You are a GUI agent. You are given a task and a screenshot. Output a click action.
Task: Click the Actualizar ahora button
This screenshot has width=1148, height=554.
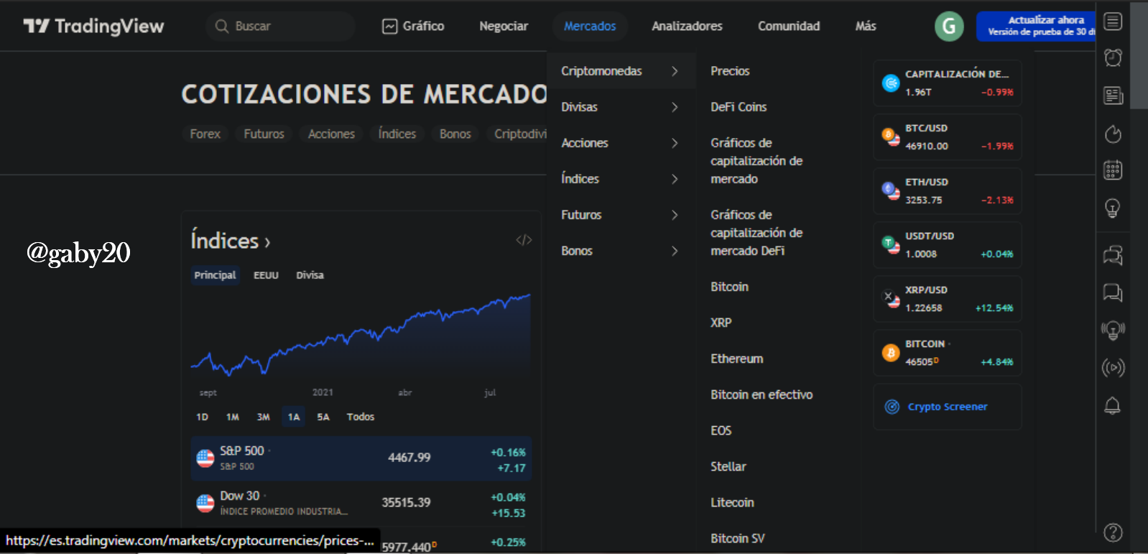pyautogui.click(x=1036, y=26)
